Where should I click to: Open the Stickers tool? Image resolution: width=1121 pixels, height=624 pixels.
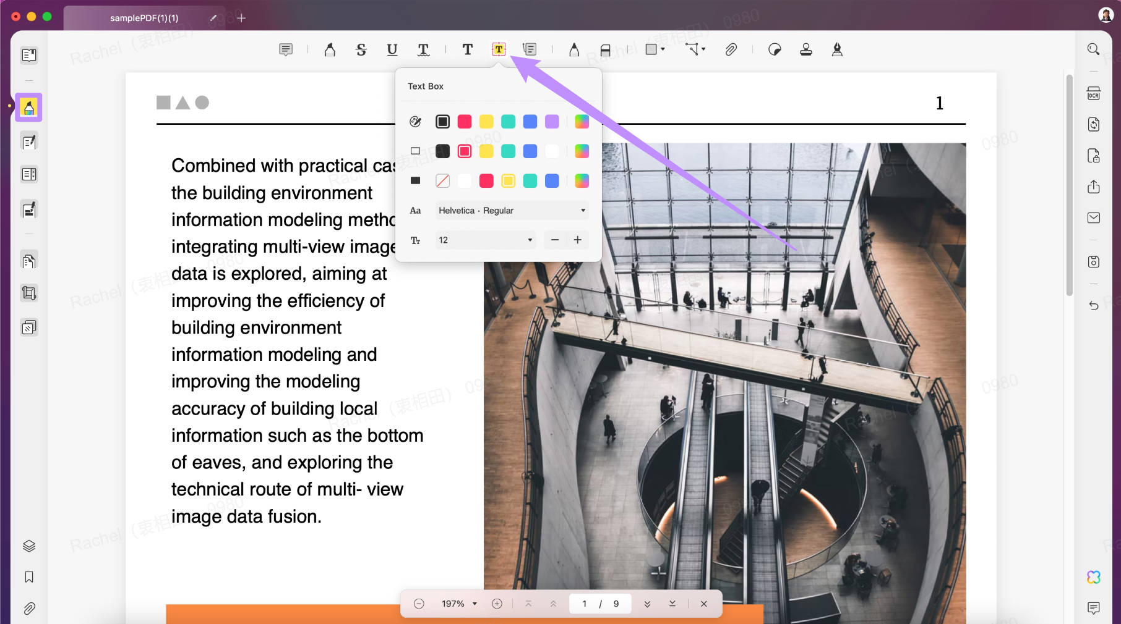(x=775, y=49)
